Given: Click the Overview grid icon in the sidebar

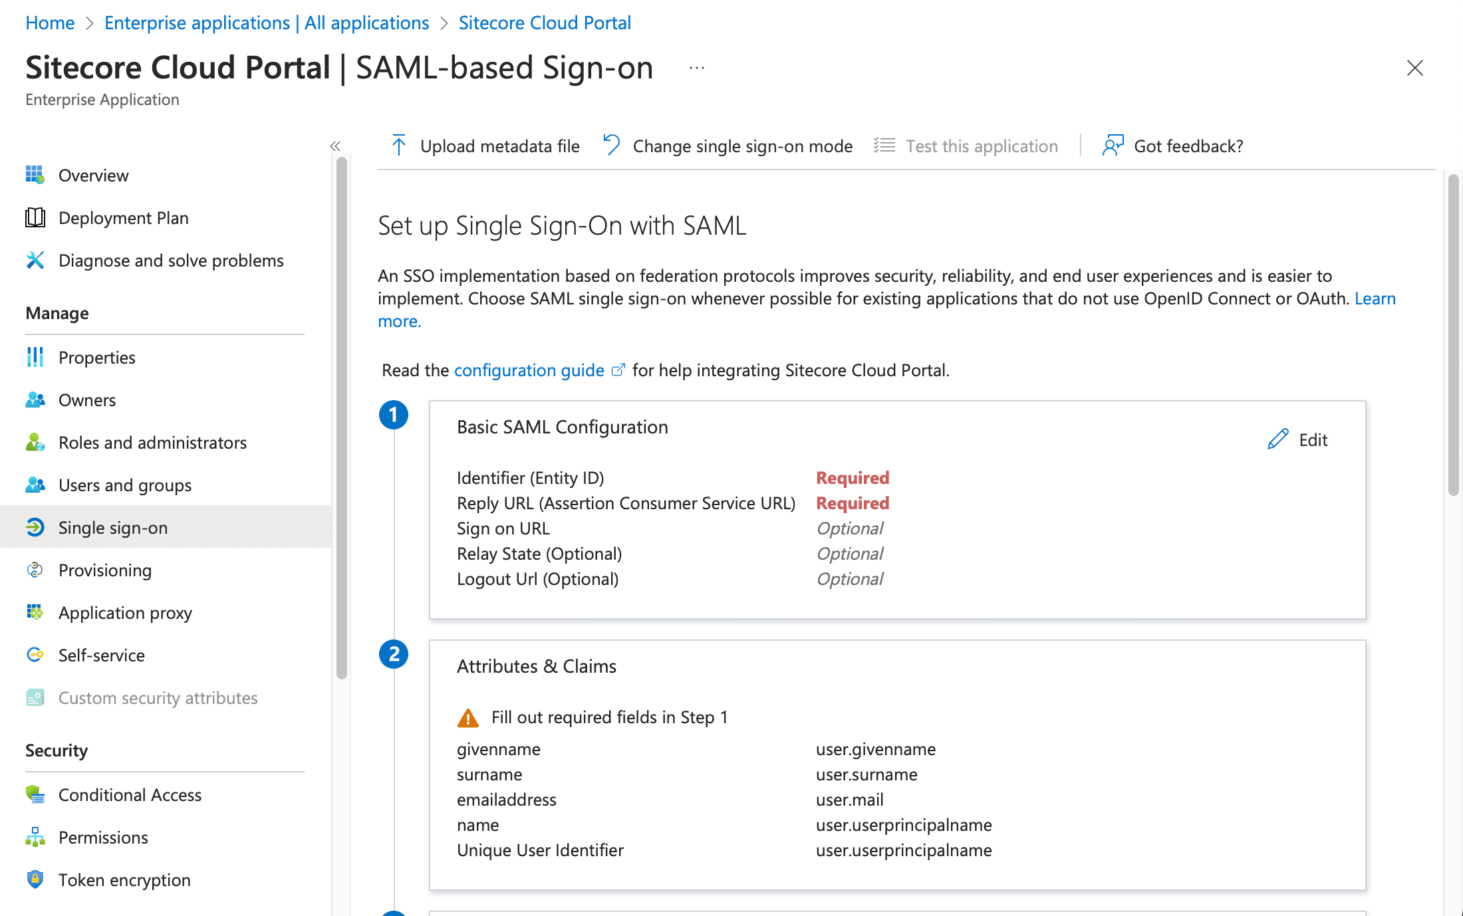Looking at the screenshot, I should tap(35, 175).
